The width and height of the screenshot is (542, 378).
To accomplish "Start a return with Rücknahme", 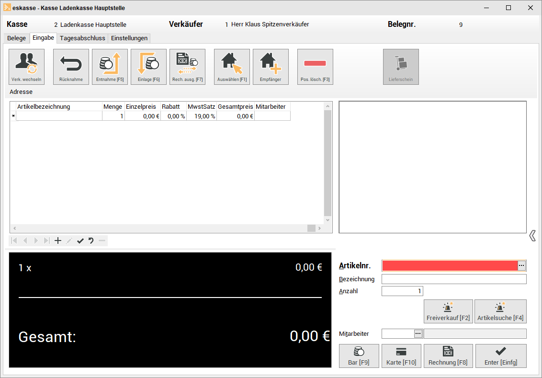I will coord(71,67).
